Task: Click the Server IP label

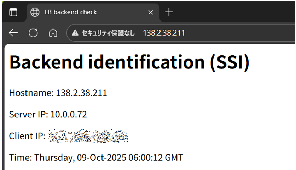Action: 28,115
